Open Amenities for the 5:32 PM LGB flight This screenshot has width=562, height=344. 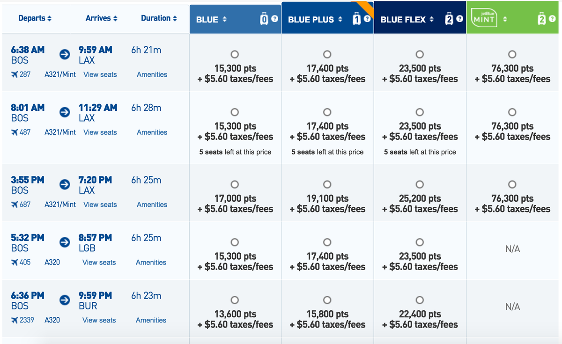(151, 263)
